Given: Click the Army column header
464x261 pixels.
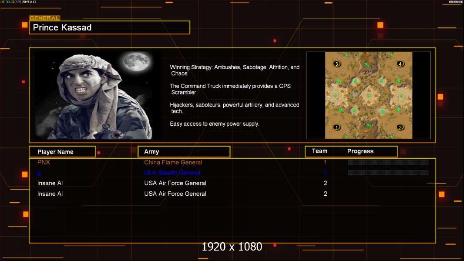Looking at the screenshot, I should (x=184, y=152).
